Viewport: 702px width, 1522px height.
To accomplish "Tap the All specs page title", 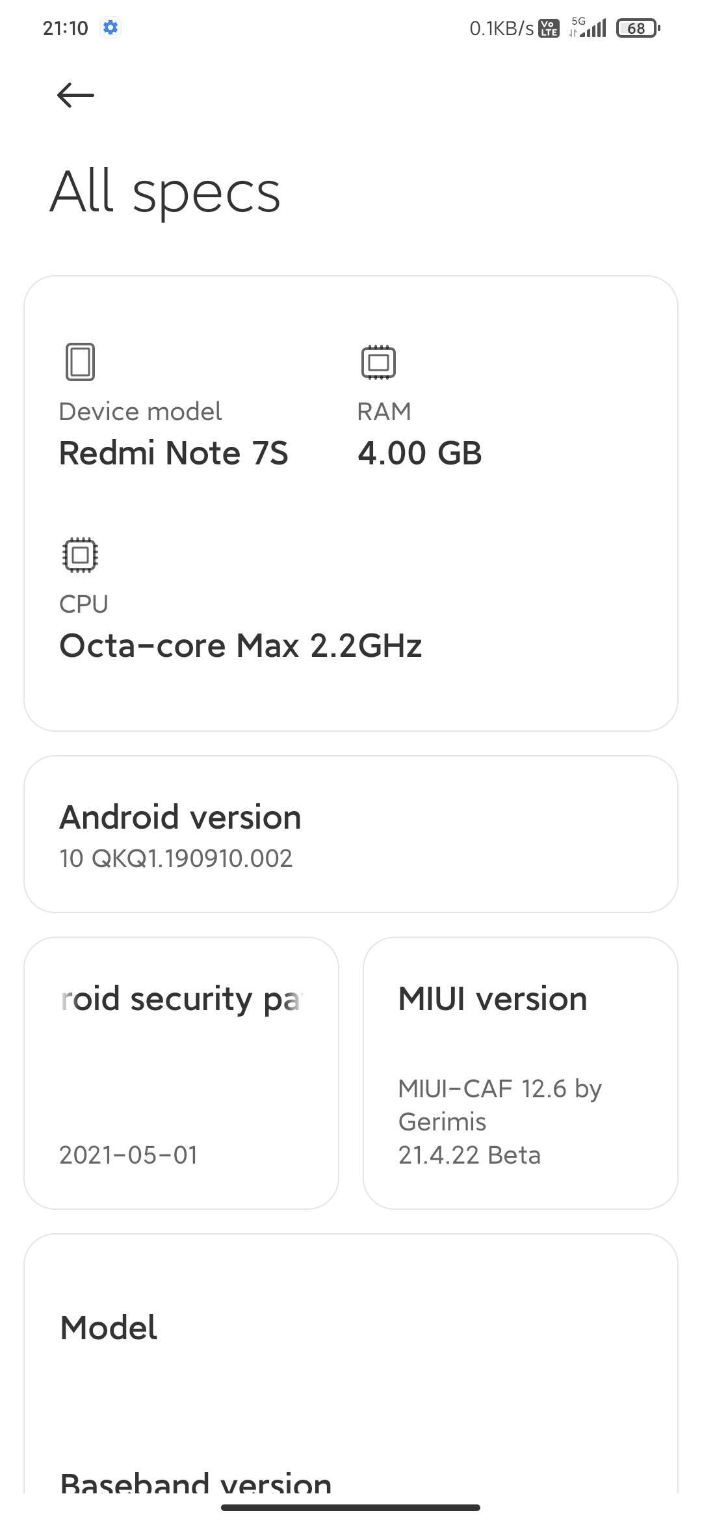I will pos(166,192).
